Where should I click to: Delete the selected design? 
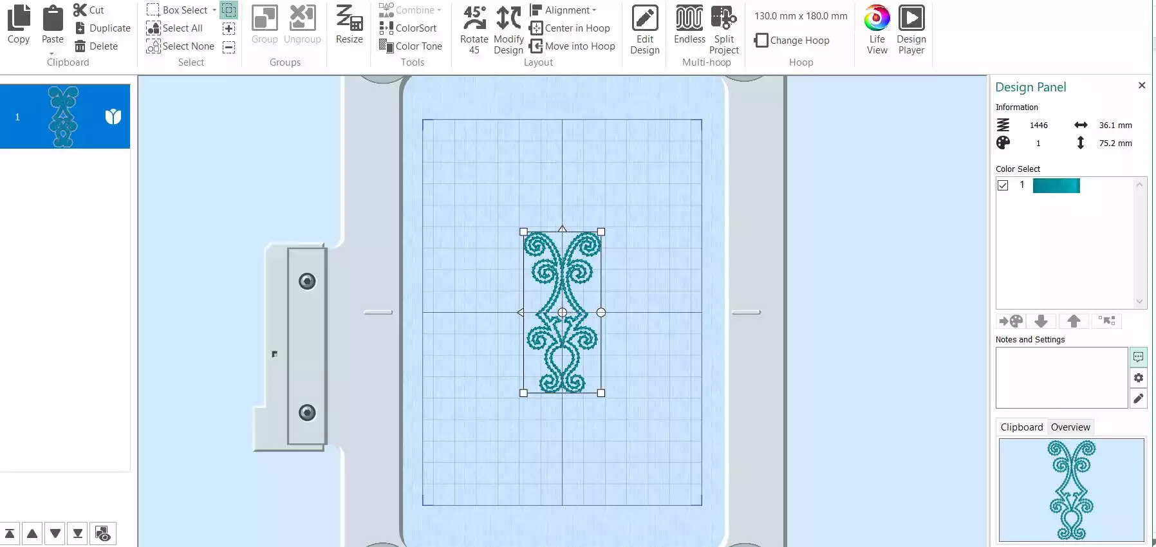click(97, 46)
